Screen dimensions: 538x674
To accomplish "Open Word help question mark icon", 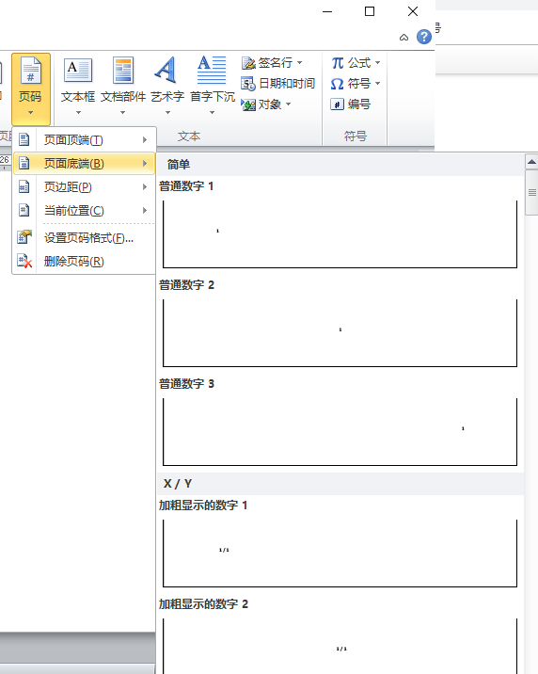I will click(424, 37).
